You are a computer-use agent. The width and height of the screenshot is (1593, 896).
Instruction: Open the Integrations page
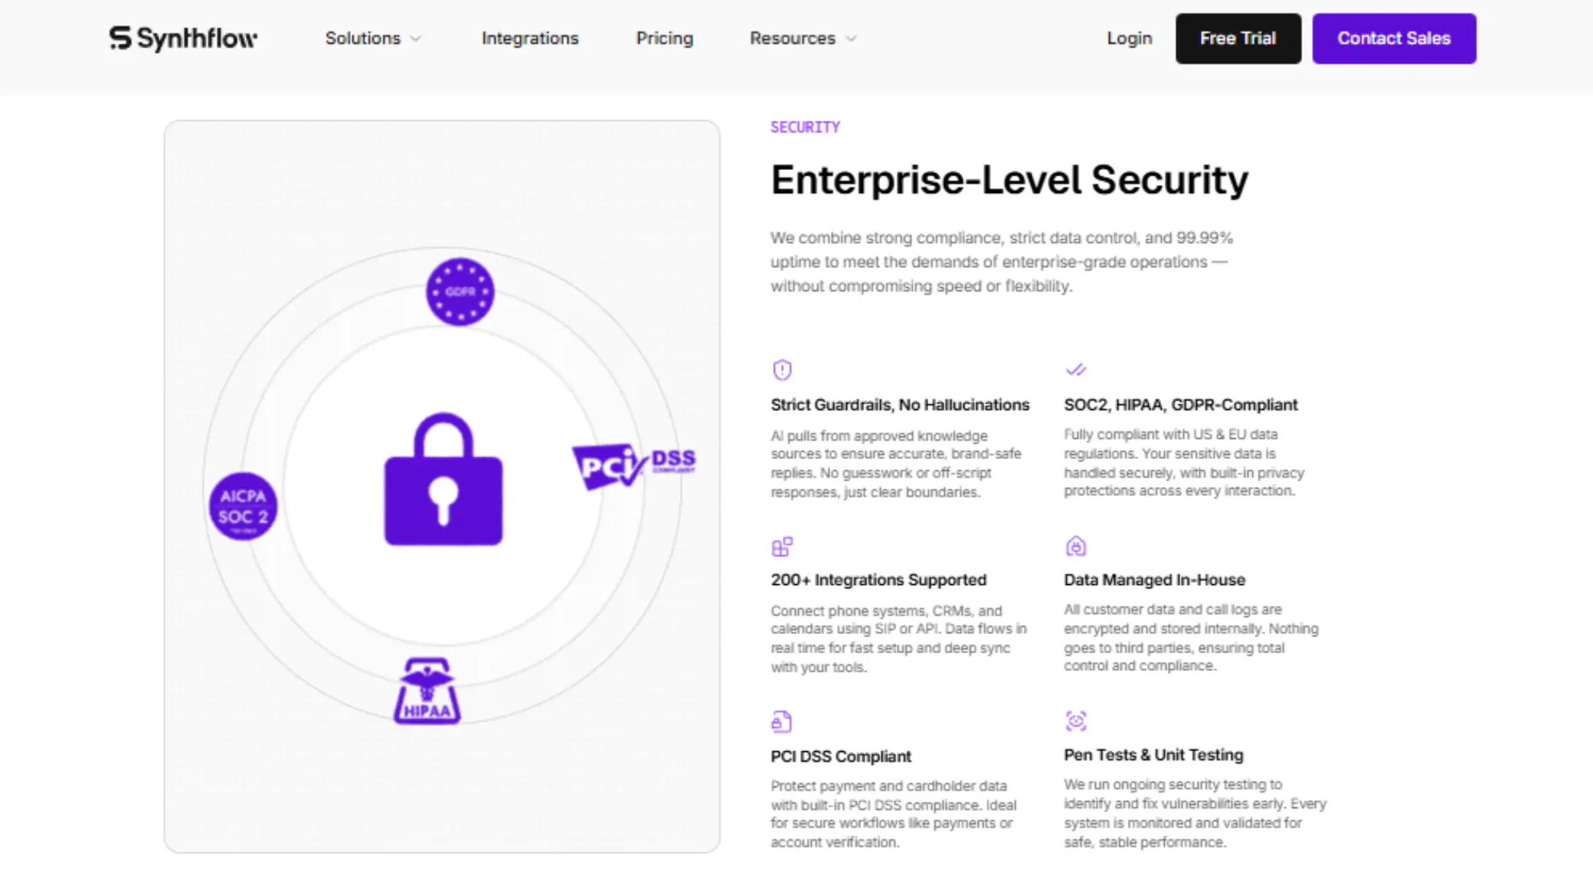coord(530,38)
